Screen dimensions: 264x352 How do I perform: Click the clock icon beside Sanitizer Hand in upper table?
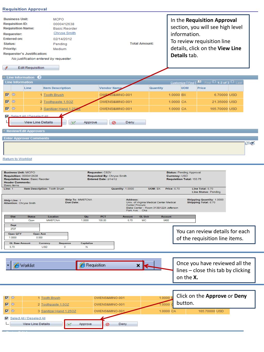(14, 109)
